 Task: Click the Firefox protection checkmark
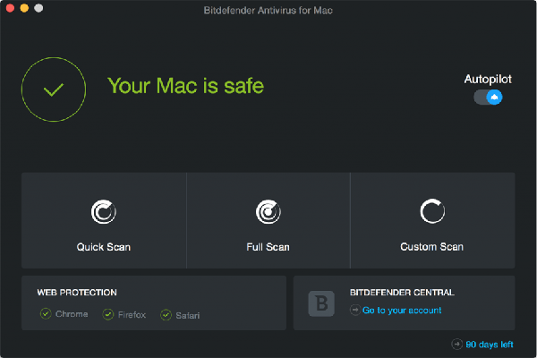pos(108,314)
